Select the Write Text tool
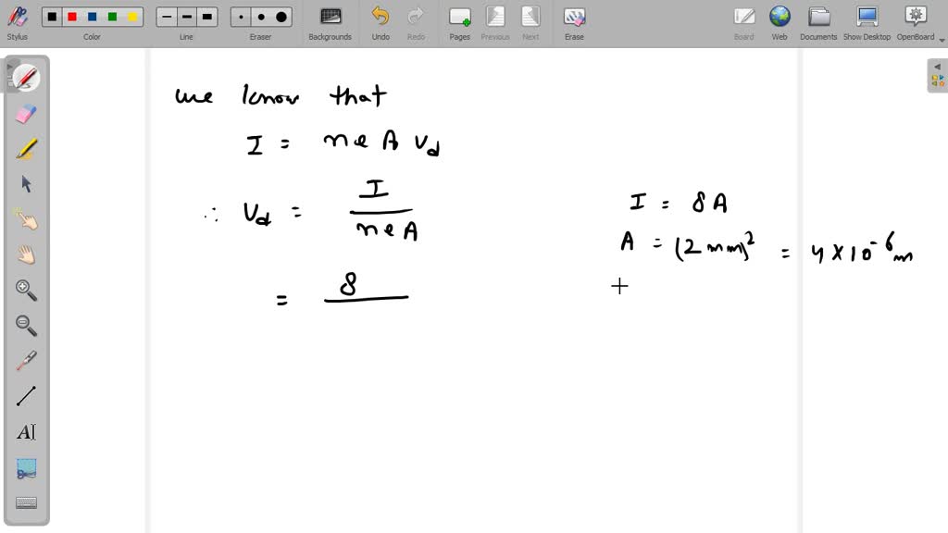Image resolution: width=948 pixels, height=533 pixels. coord(26,431)
